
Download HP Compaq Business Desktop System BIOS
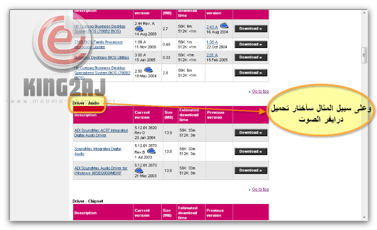pyautogui.click(x=251, y=29)
